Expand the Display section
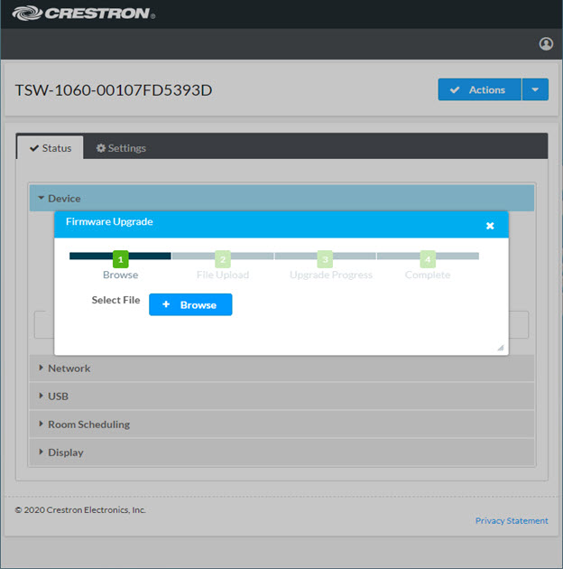Image resolution: width=563 pixels, height=569 pixels. (65, 452)
